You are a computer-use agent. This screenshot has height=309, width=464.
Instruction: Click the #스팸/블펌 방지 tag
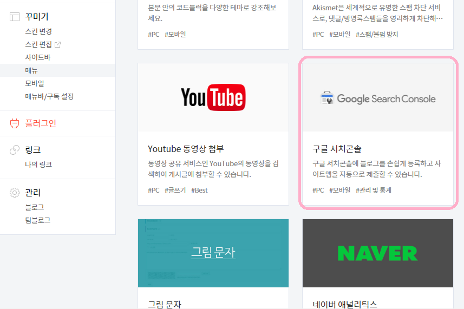(x=377, y=34)
